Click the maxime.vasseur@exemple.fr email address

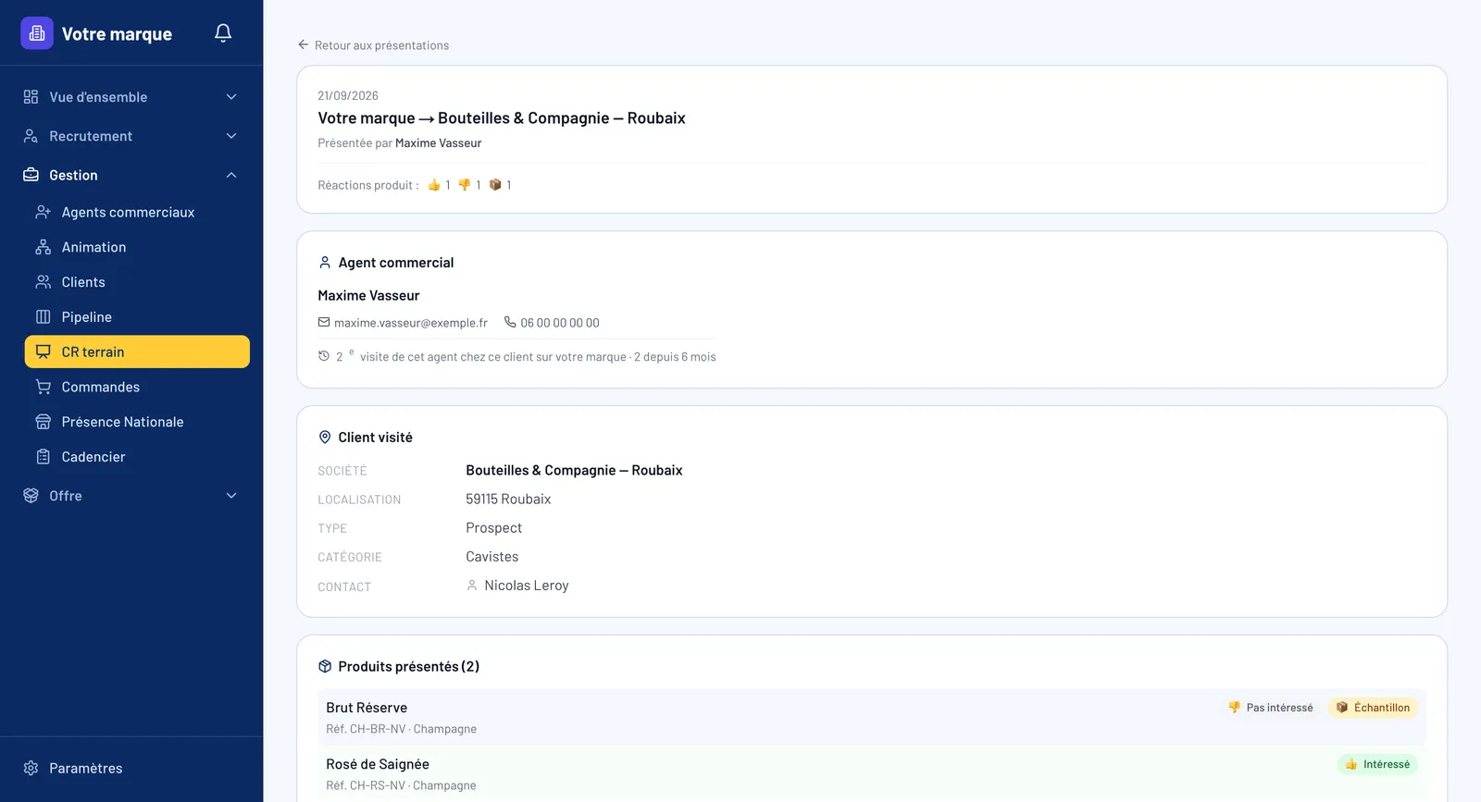tap(411, 323)
